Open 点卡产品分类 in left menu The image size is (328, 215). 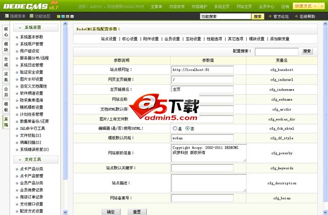(x=32, y=169)
